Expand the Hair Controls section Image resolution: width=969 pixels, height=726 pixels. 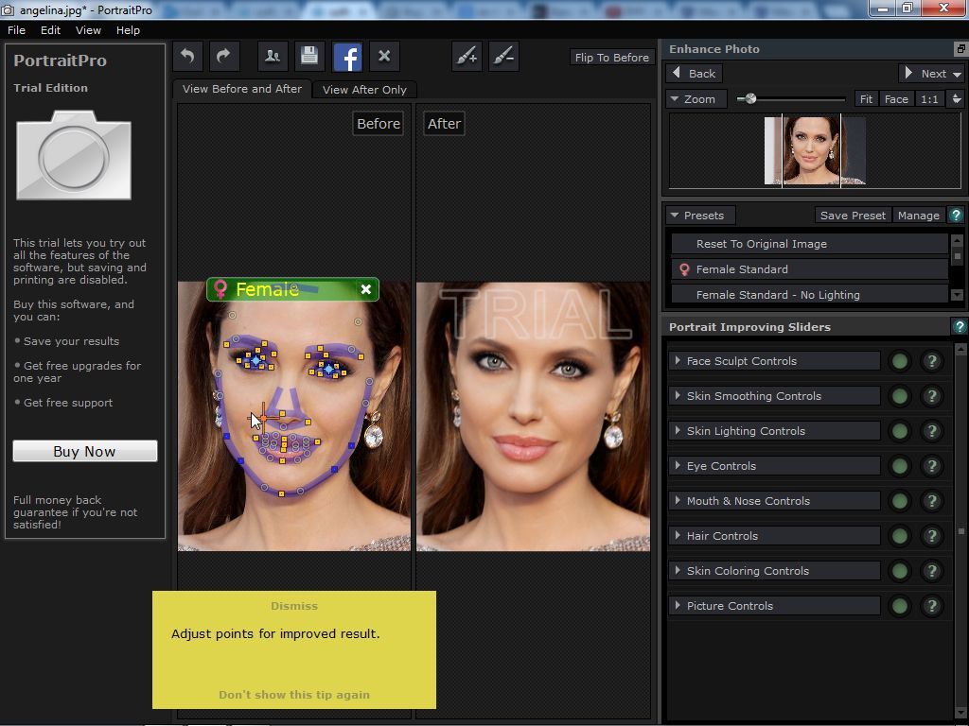click(x=774, y=536)
